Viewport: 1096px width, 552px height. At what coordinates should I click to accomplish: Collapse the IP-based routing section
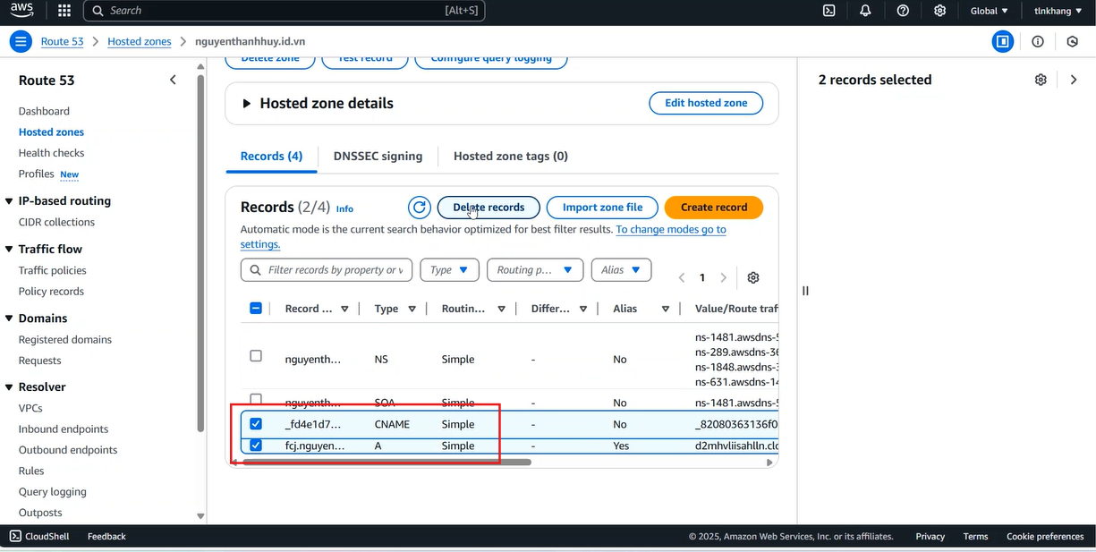coord(10,201)
